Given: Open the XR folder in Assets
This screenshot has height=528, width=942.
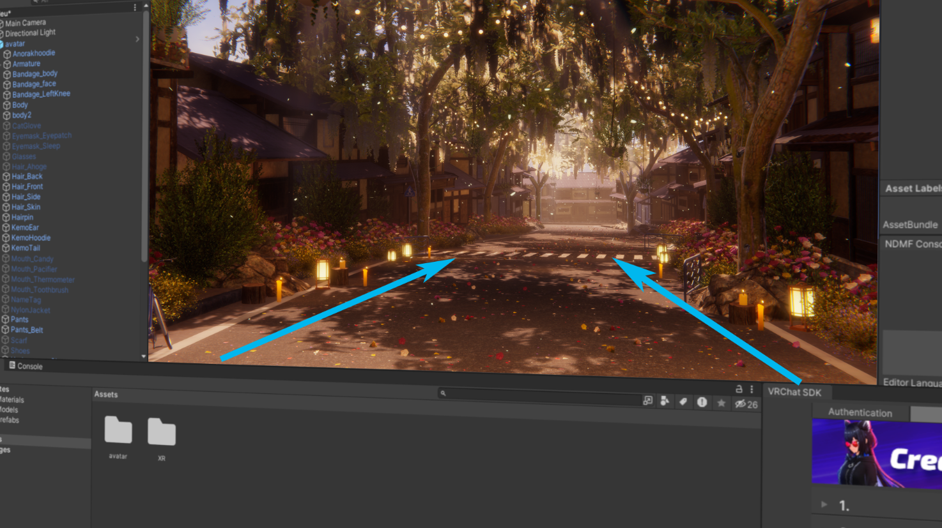Looking at the screenshot, I should click(x=161, y=433).
